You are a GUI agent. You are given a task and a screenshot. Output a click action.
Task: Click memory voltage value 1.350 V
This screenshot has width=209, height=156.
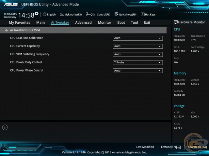(x=195, y=84)
